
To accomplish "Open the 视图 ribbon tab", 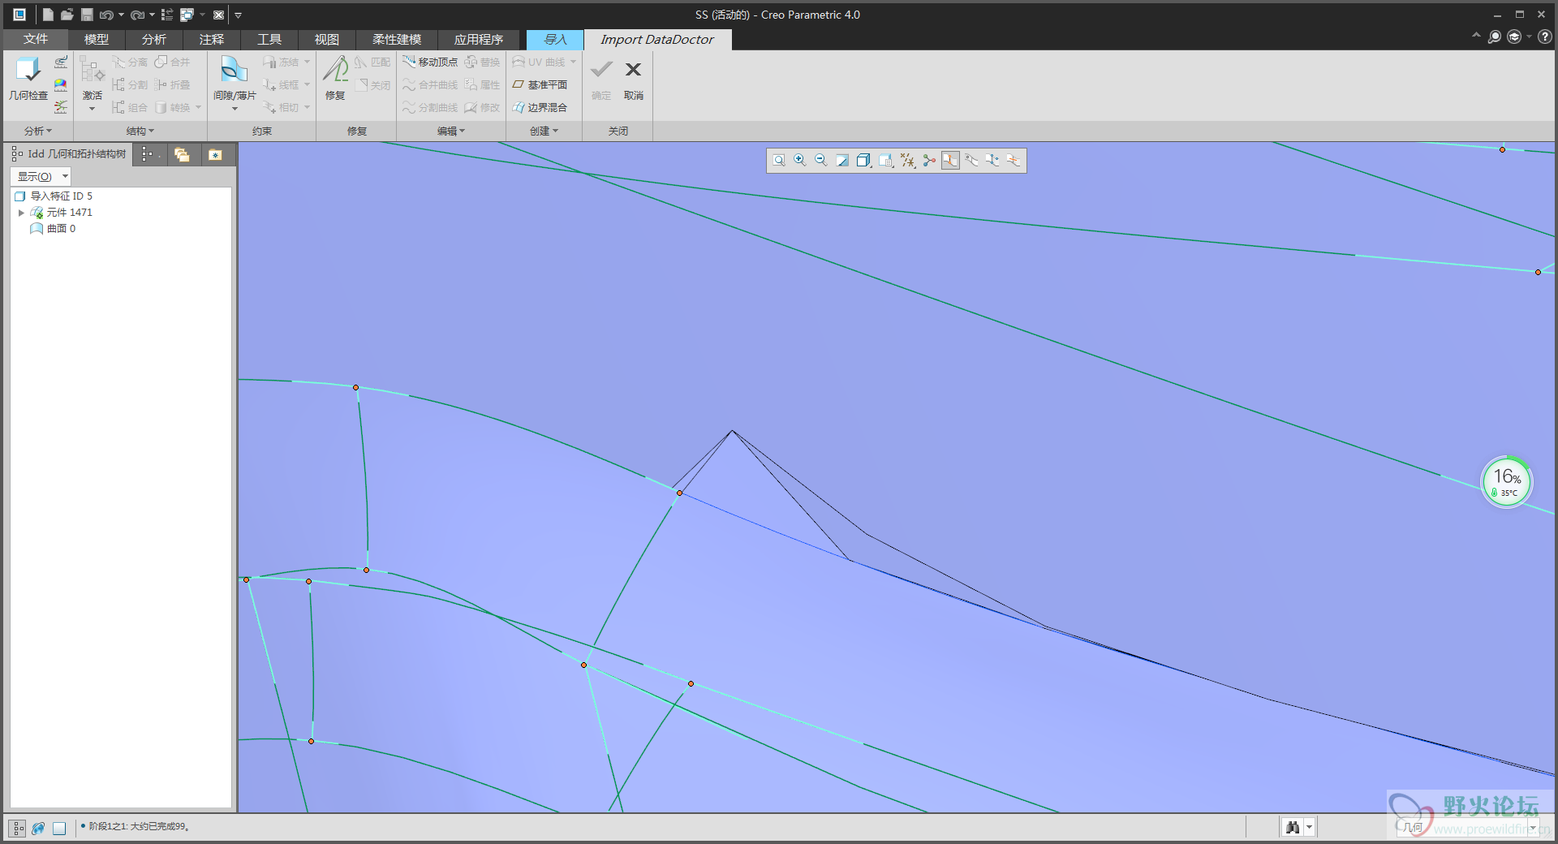I will (x=326, y=39).
